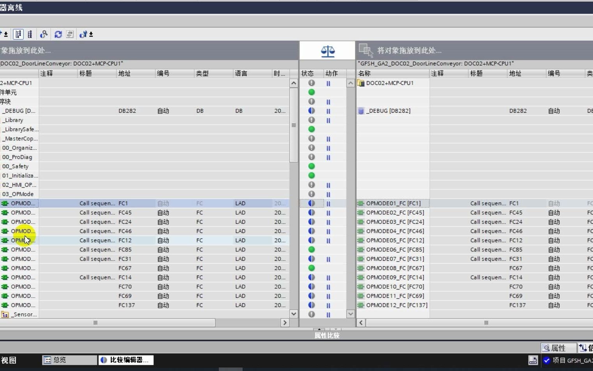
Task: Expand the 属性比较 panel with up arrow
Action: pos(319,329)
